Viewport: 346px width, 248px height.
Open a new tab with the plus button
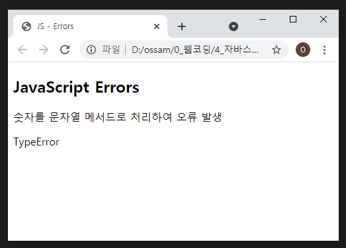[x=182, y=26]
